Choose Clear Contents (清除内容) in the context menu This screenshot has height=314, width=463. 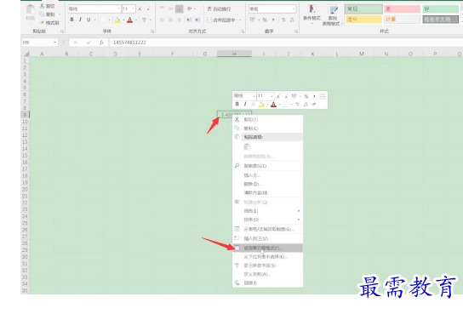point(267,192)
